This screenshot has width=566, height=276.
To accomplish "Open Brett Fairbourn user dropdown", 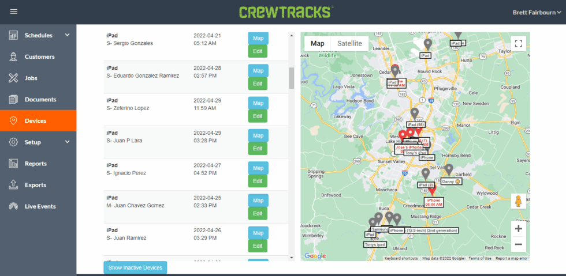I will [x=537, y=12].
